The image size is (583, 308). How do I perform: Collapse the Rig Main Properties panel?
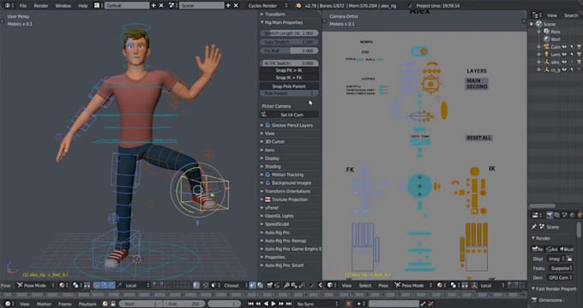coord(283,22)
